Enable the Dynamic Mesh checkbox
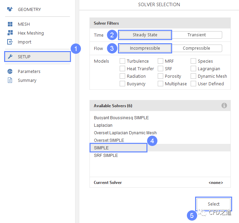Image resolution: width=239 pixels, height=223 pixels. (193, 76)
